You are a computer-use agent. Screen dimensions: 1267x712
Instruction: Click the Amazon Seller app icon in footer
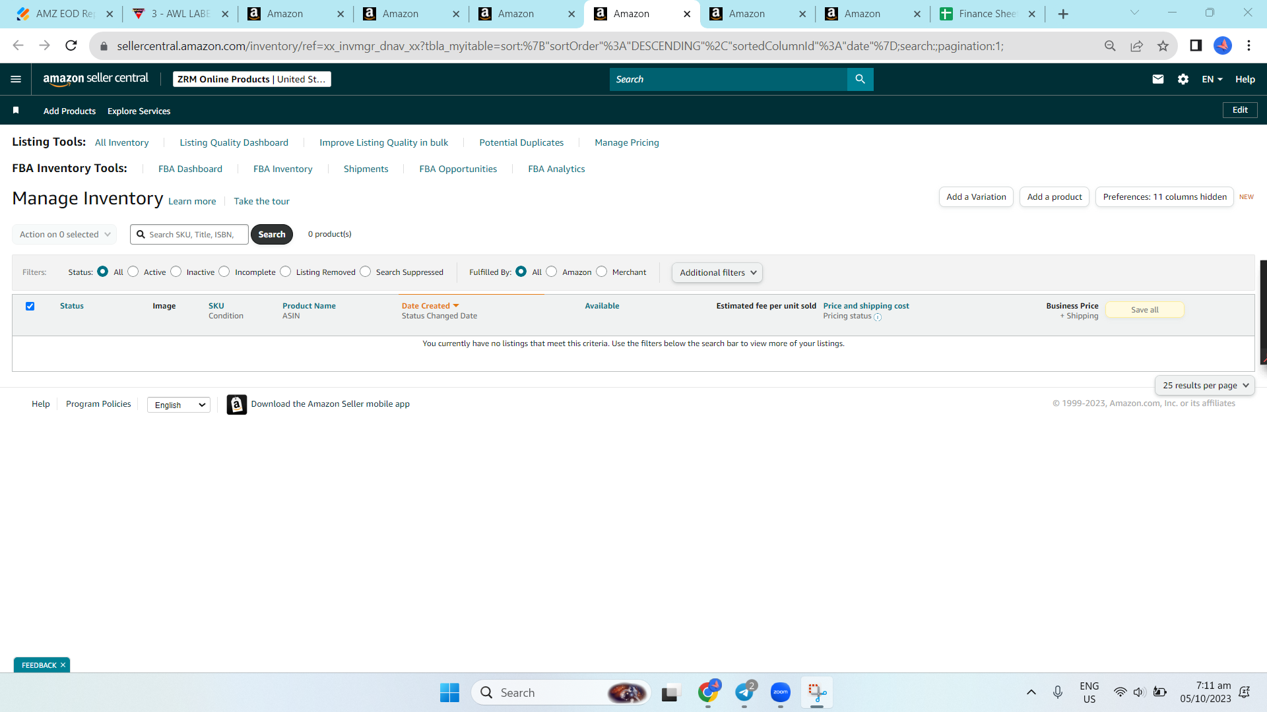click(x=237, y=404)
